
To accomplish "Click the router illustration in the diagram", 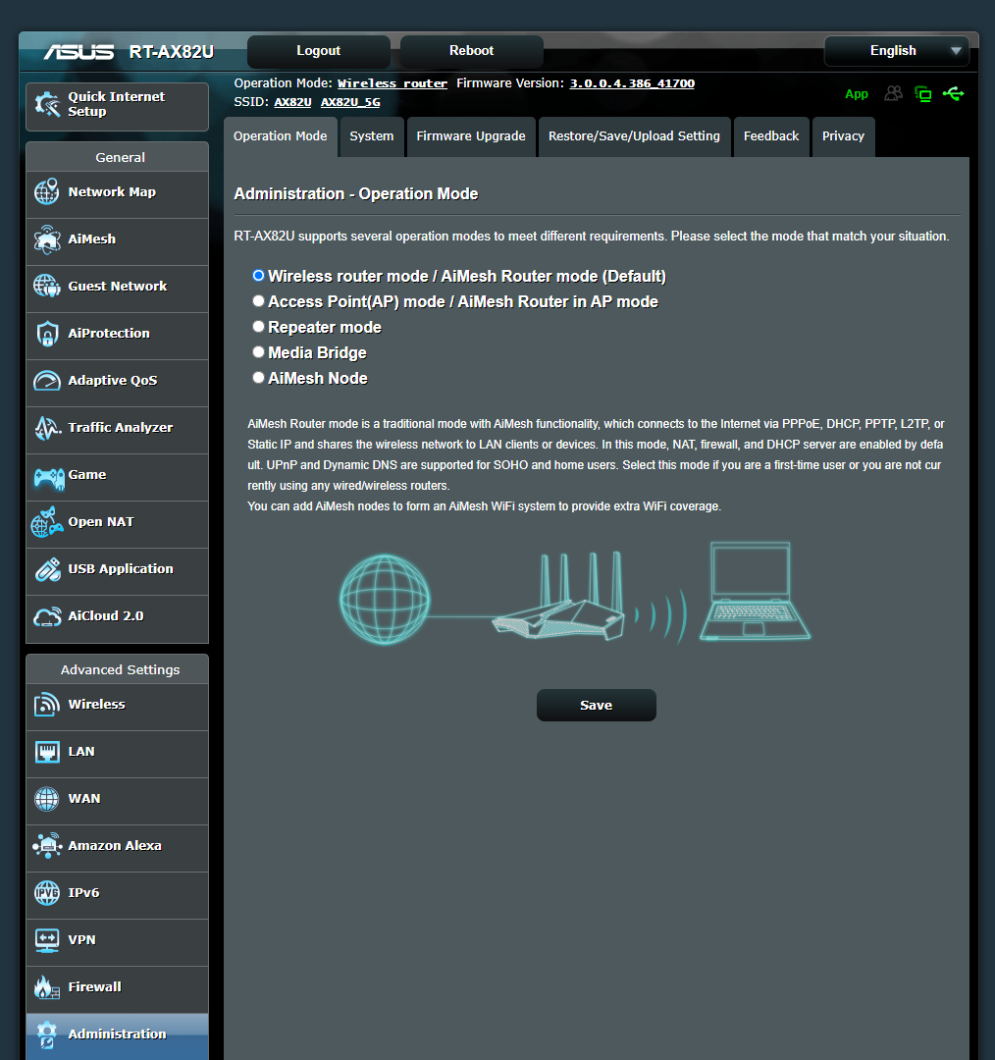I will [x=559, y=597].
